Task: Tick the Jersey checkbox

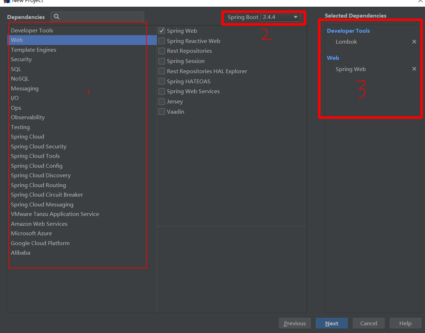Action: (x=162, y=101)
